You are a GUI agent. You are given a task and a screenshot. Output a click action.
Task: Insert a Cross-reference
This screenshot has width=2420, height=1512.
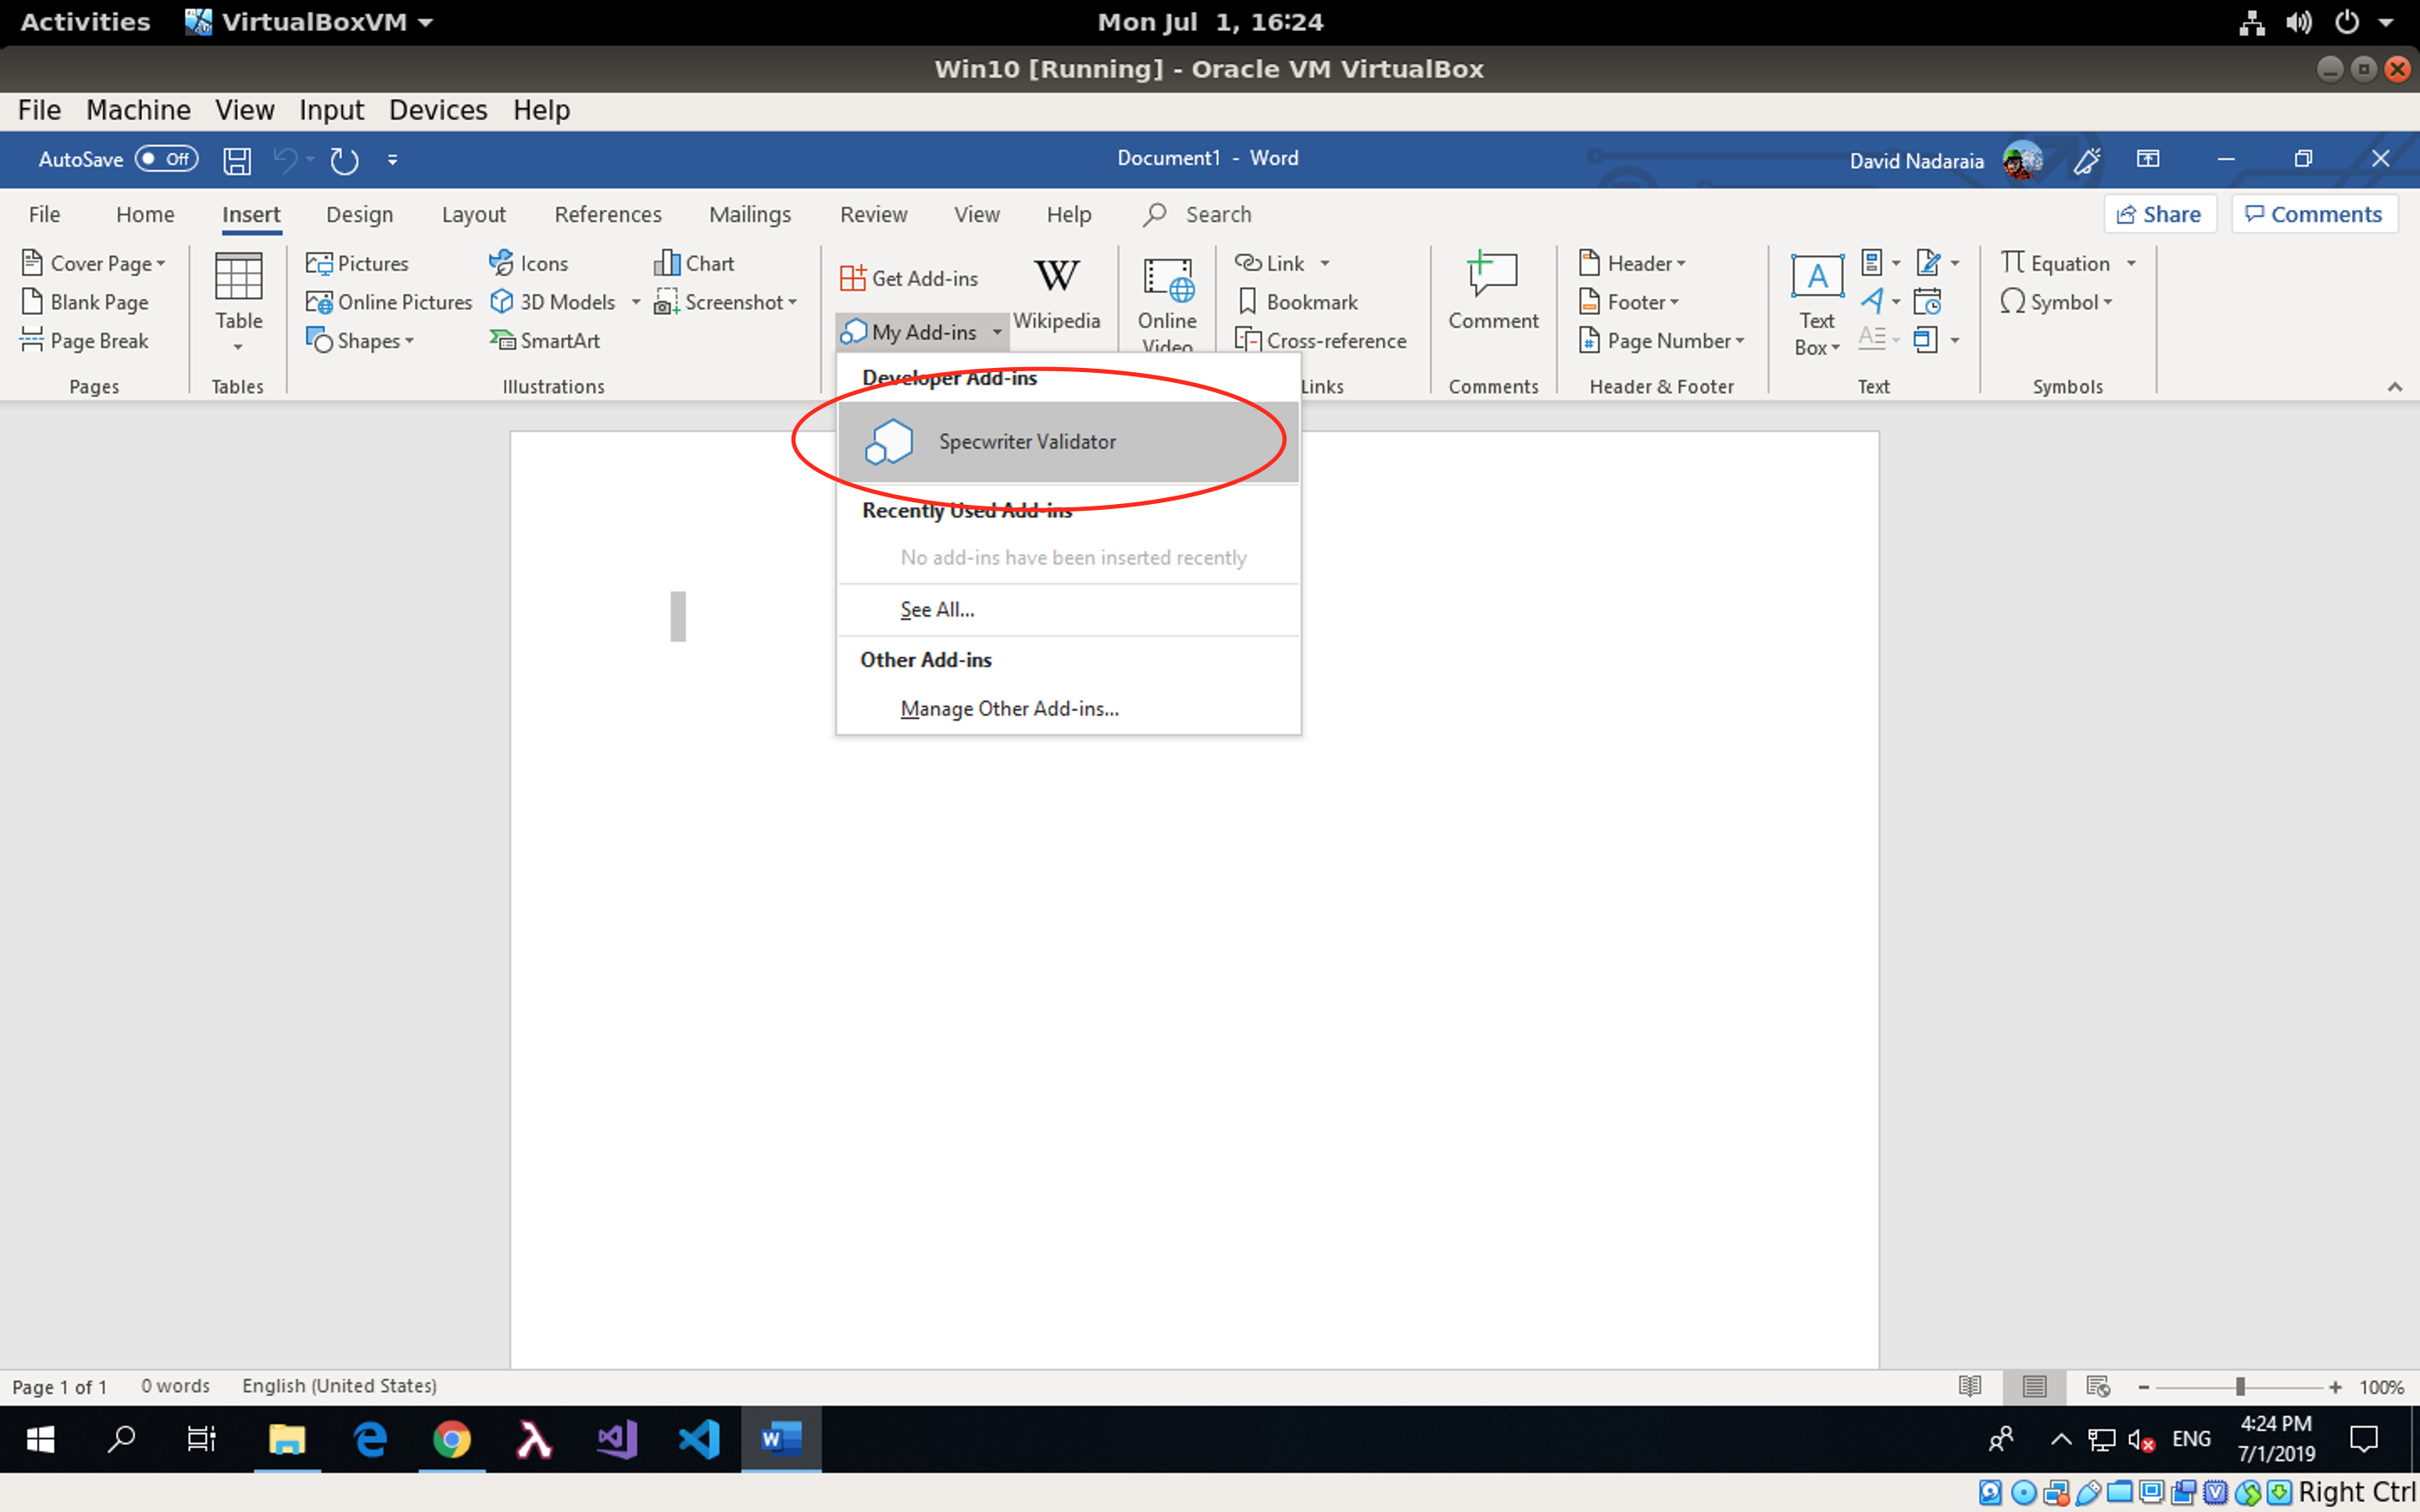tap(1320, 341)
